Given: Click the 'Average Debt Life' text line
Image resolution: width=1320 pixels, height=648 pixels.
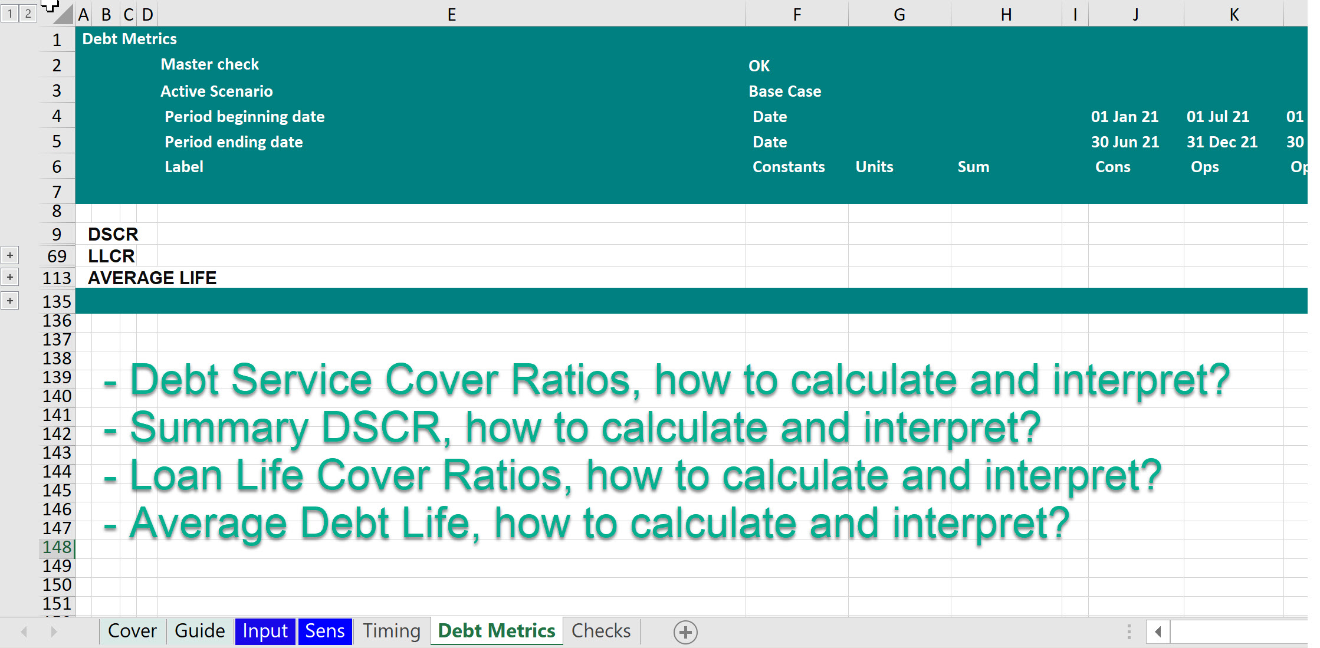Looking at the screenshot, I should (x=586, y=524).
